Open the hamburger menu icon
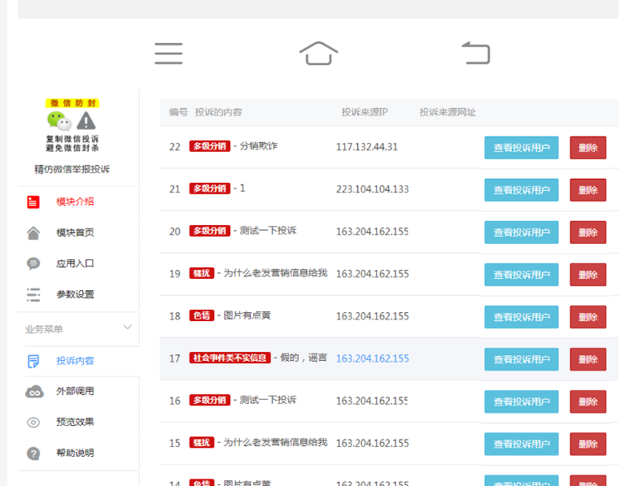Image resolution: width=625 pixels, height=486 pixels. [x=168, y=54]
